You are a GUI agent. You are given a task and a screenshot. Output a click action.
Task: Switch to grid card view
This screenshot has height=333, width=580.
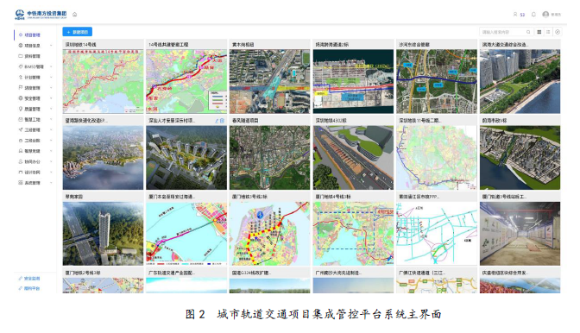[x=539, y=32]
